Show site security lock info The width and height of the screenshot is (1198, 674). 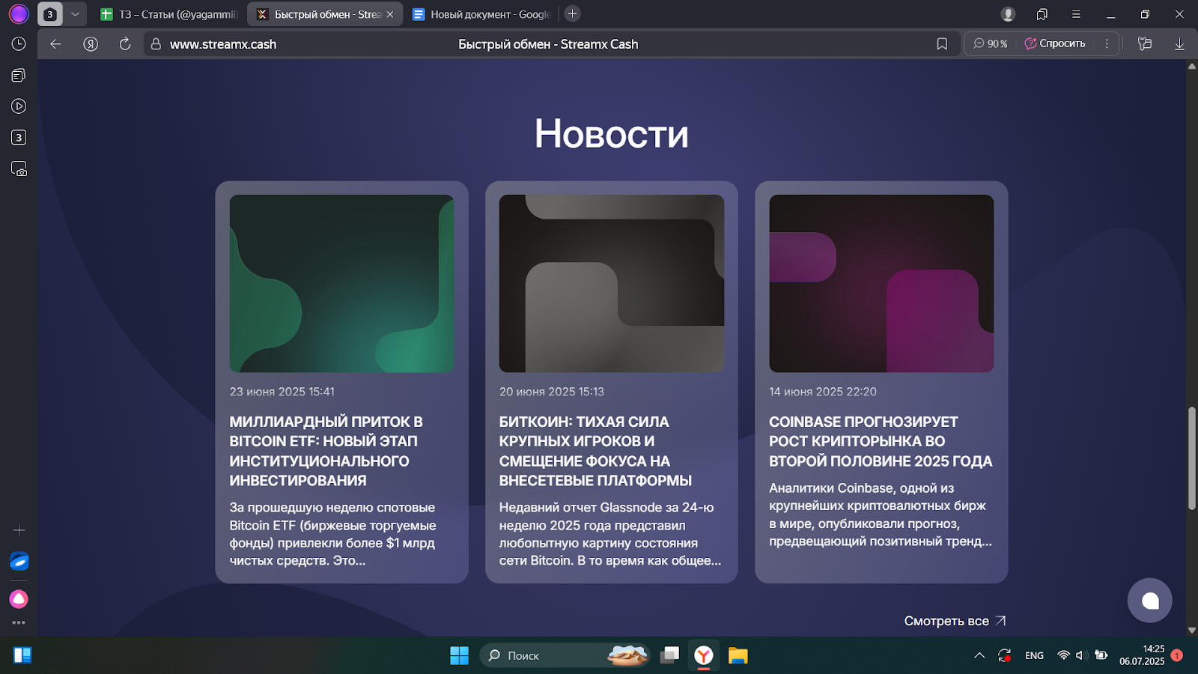pyautogui.click(x=156, y=44)
